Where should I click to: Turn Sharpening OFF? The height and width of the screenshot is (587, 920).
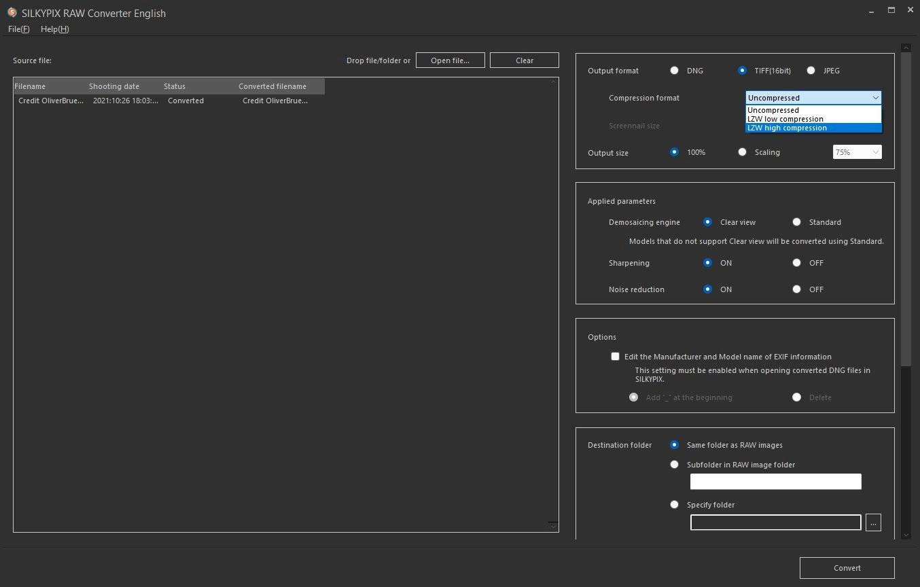pyautogui.click(x=796, y=262)
